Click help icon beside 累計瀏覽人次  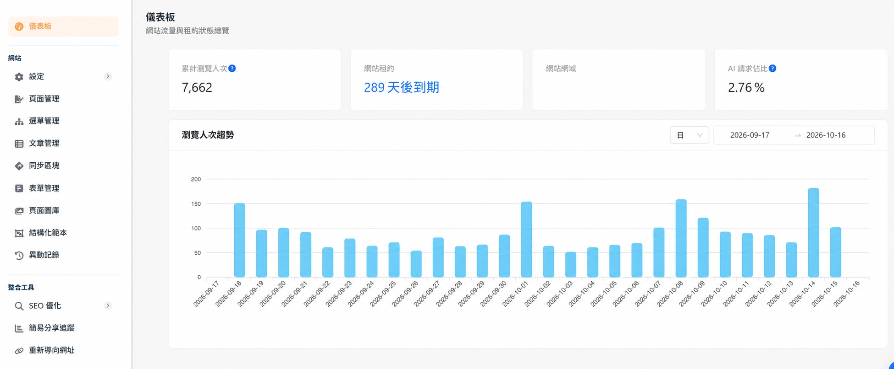(232, 69)
